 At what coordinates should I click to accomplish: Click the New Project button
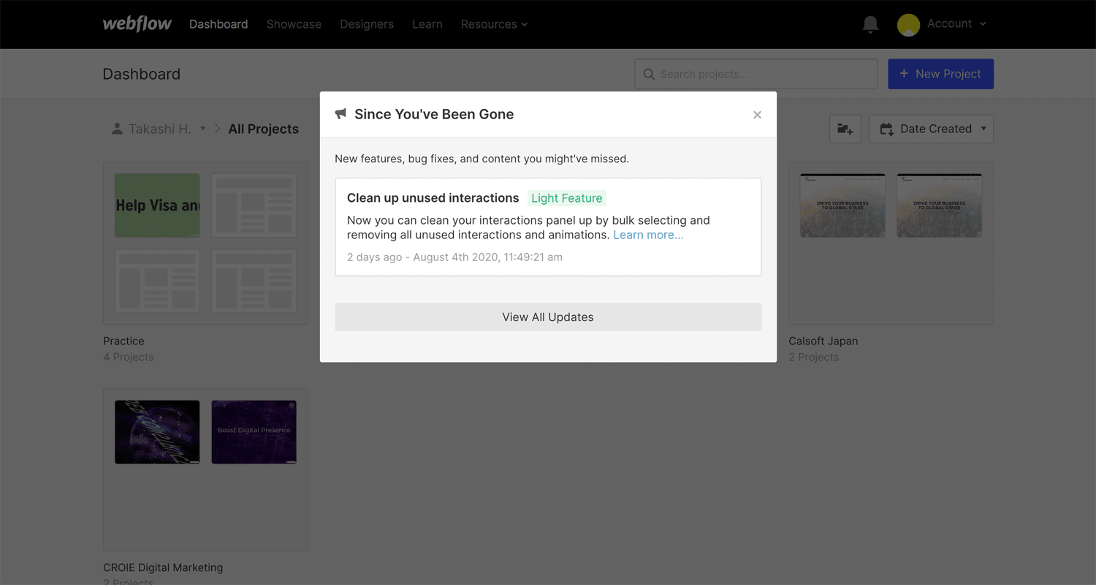[x=940, y=74]
